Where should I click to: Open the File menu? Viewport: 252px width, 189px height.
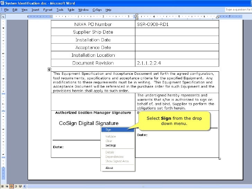coord(7,10)
